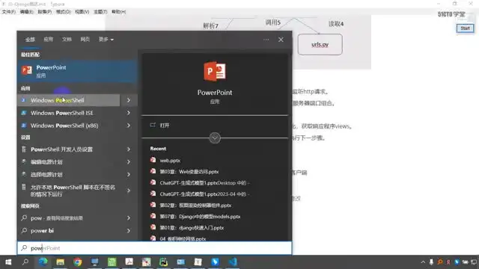
Task: Open the 第02章 pptx recent file
Action: 191,205
